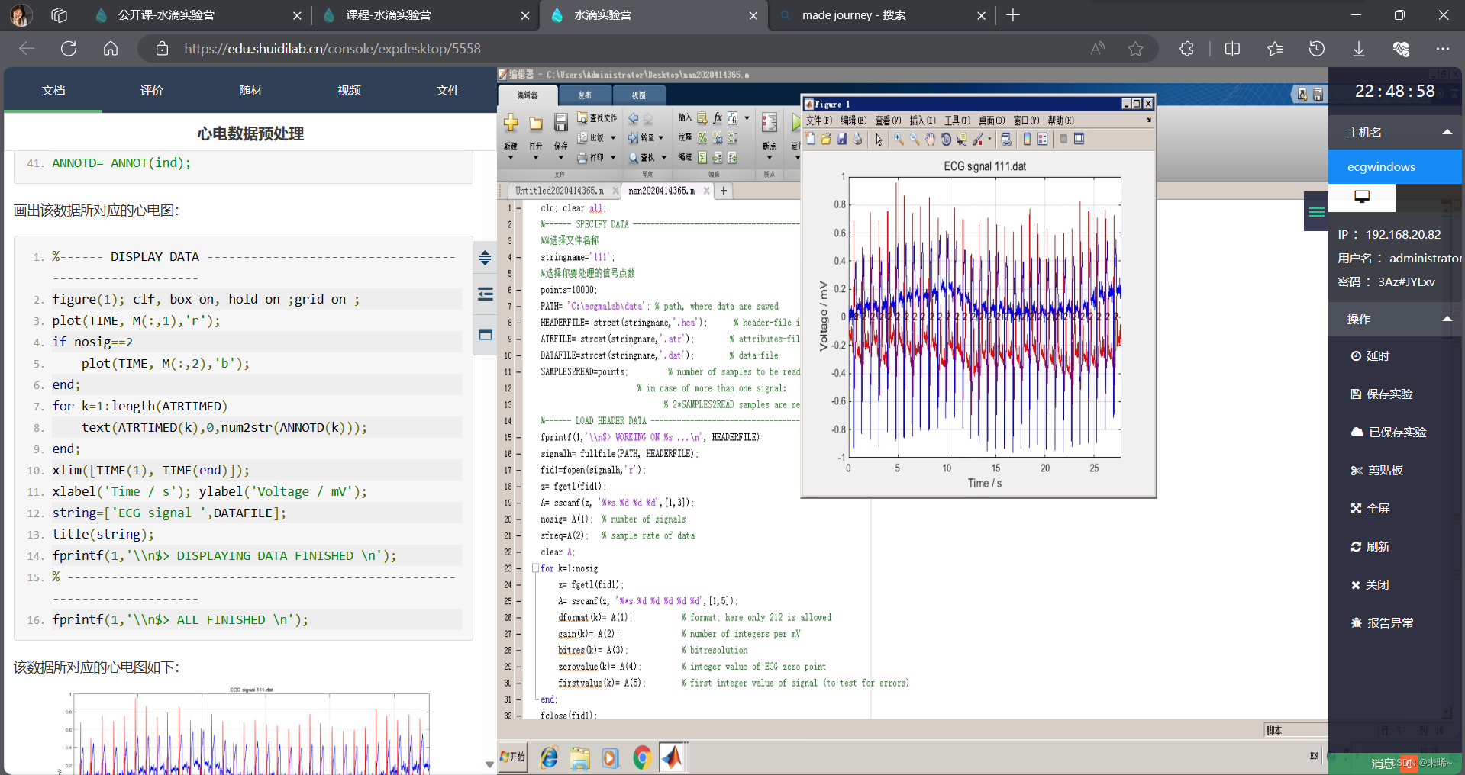Switch to the 发布 ribbon tab
1465x775 pixels.
click(x=585, y=95)
